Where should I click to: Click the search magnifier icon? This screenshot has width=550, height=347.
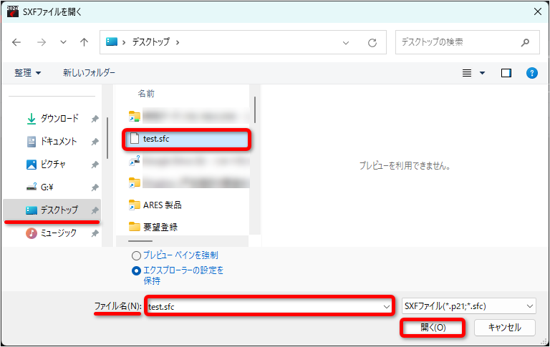(525, 42)
